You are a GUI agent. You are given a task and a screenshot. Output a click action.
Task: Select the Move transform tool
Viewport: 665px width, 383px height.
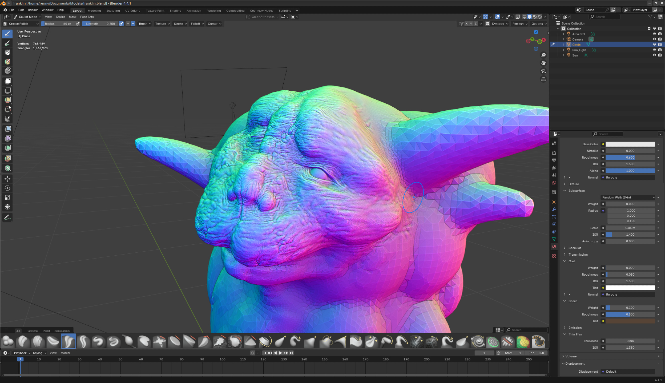click(7, 179)
